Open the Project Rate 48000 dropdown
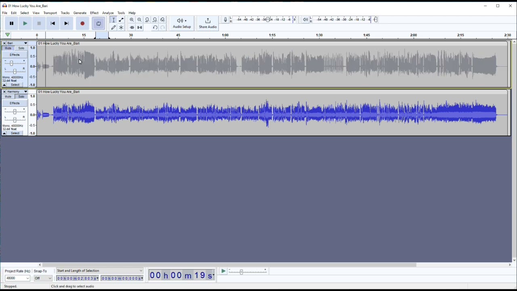Screen dimensions: 517x291 coord(17,278)
